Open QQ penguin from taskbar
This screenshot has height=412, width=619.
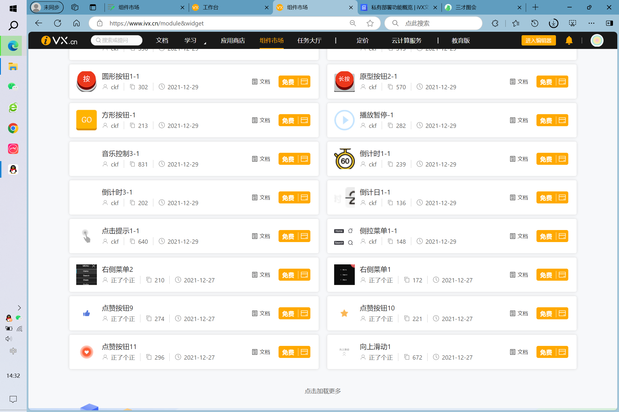[x=13, y=169]
